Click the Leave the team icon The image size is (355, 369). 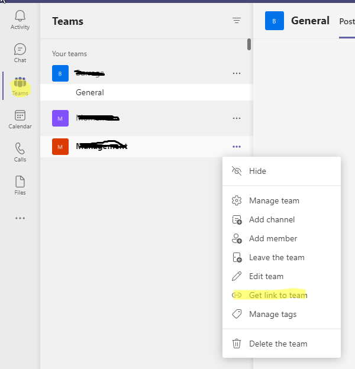pos(237,257)
